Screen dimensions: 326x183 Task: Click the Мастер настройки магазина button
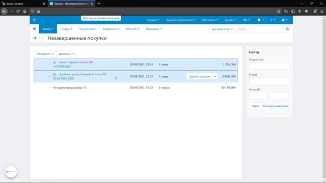101,18
